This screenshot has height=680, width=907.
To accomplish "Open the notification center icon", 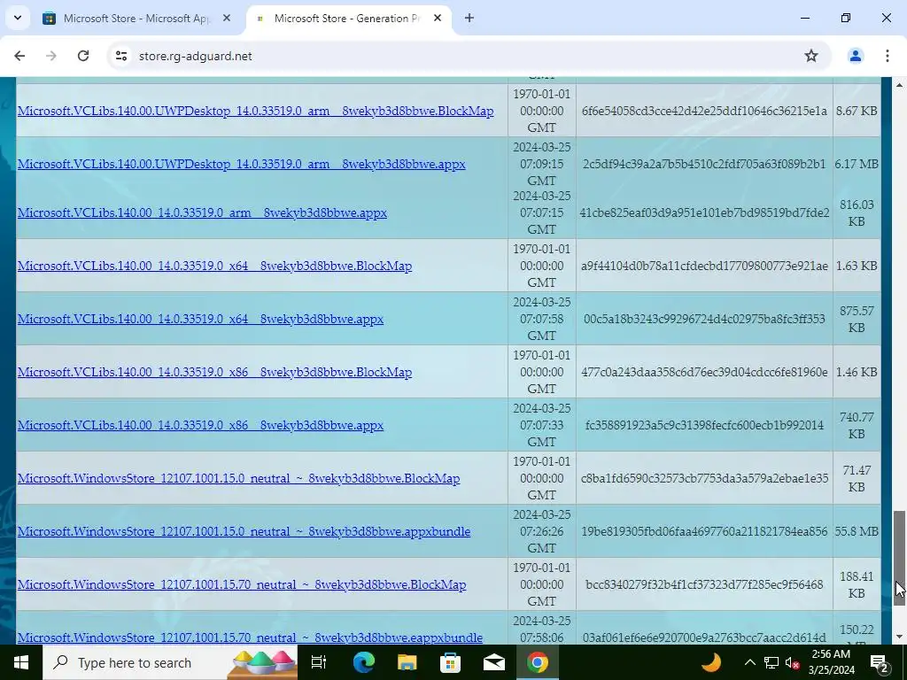I will point(880,663).
